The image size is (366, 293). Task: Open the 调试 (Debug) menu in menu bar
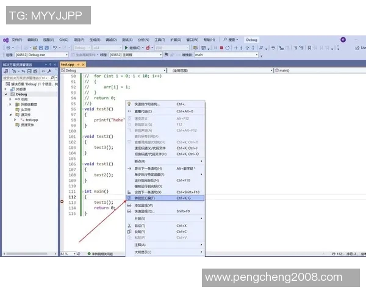tap(111, 40)
